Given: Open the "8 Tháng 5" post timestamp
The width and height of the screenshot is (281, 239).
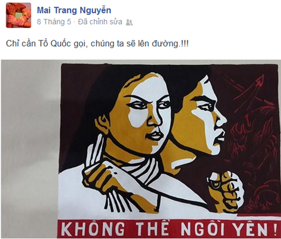Looking at the screenshot, I should click(x=54, y=22).
